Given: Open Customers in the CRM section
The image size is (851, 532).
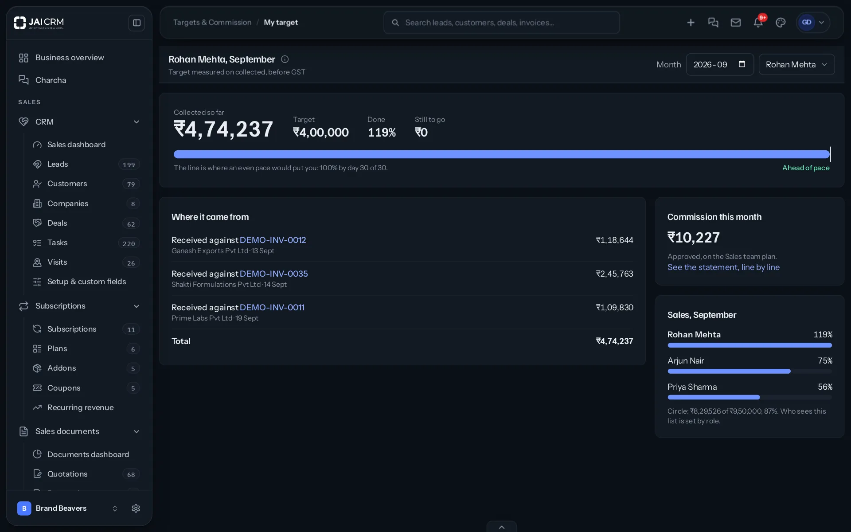Looking at the screenshot, I should [86, 184].
